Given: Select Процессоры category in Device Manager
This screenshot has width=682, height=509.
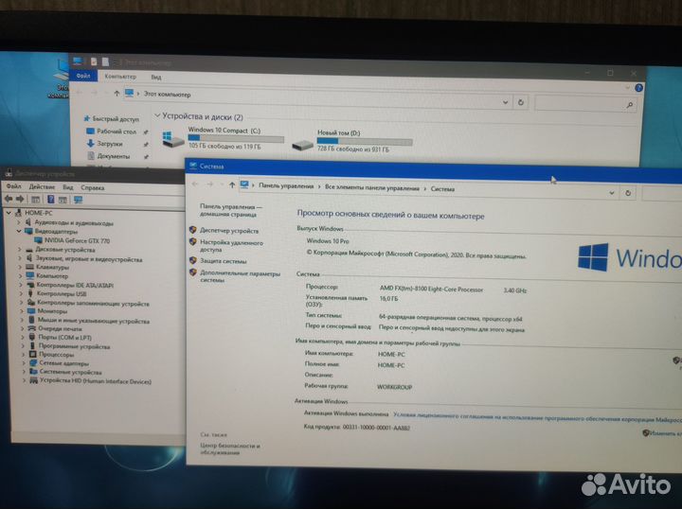Looking at the screenshot, I should click(x=52, y=355).
